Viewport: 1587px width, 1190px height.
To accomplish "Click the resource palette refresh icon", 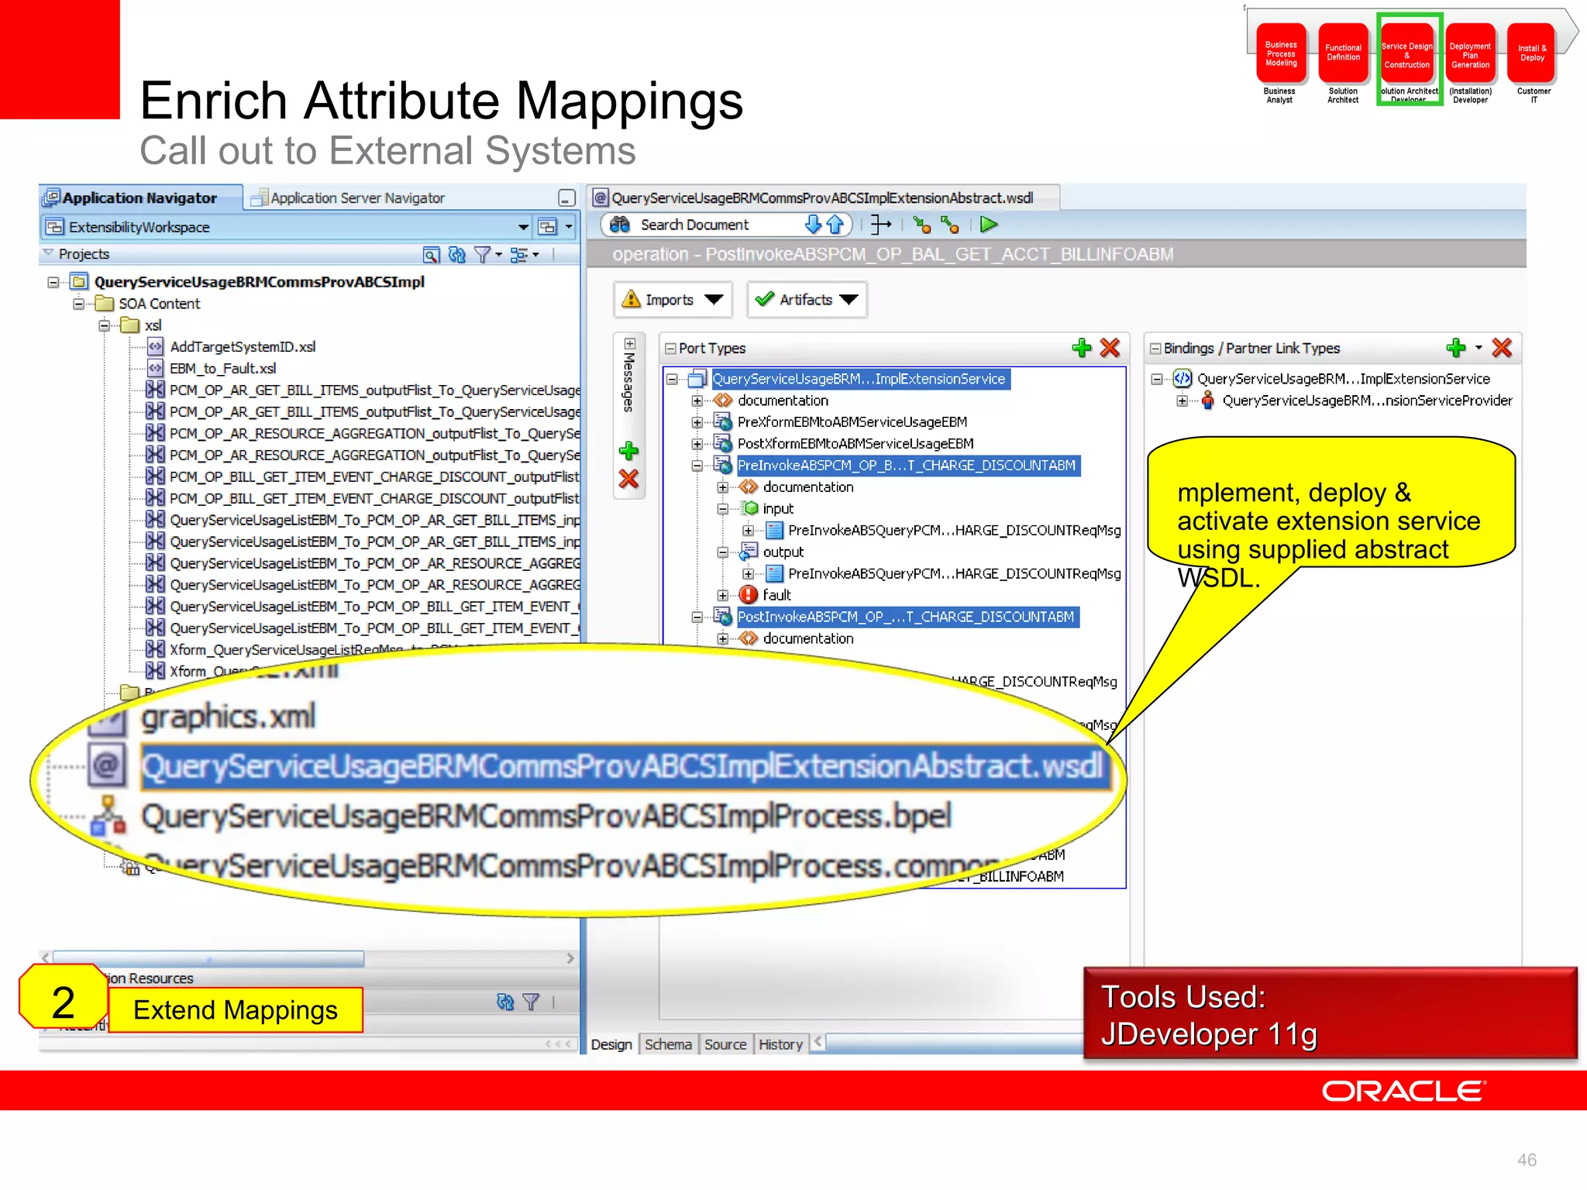I will tap(505, 1003).
